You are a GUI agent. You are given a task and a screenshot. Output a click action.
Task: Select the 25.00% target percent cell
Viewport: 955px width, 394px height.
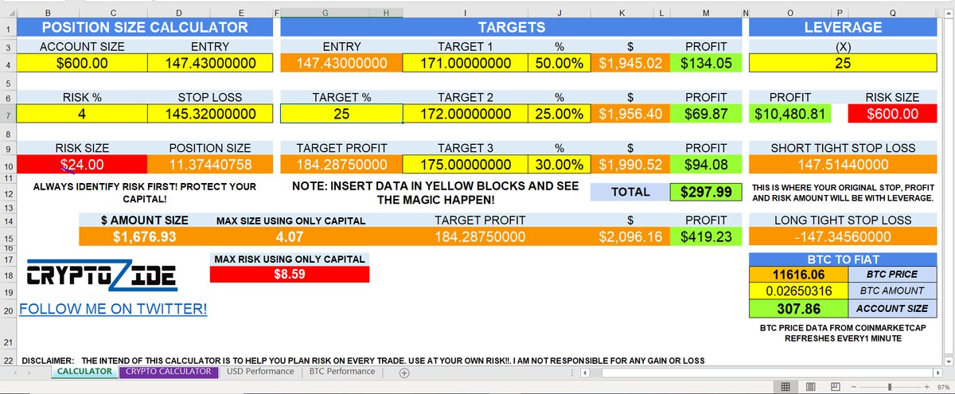[x=559, y=114]
